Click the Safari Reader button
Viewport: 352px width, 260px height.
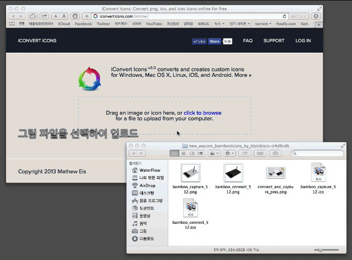pos(298,16)
